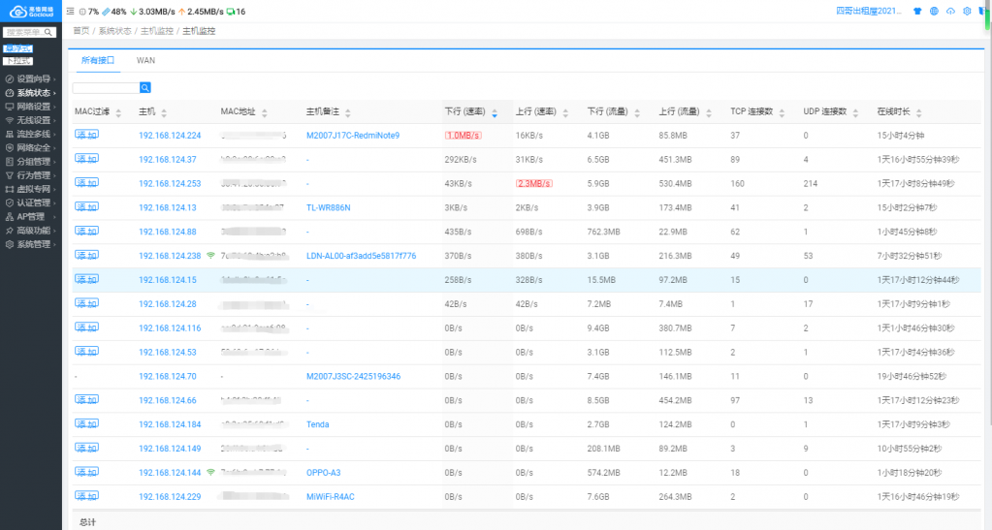Focus the host search field above the table
The height and width of the screenshot is (530, 992).
click(x=106, y=88)
